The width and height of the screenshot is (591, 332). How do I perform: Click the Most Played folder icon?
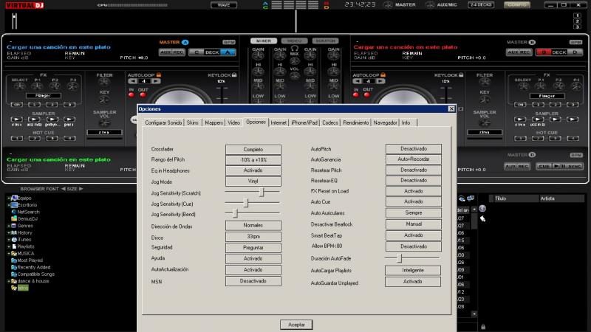pos(14,260)
